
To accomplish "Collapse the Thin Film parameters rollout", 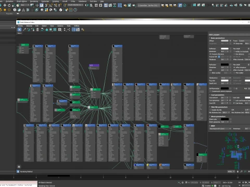I will [218, 107].
